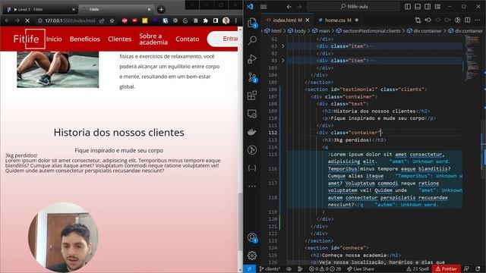This screenshot has height=273, width=486.
Task: Open the Extensions view
Action: point(252,95)
